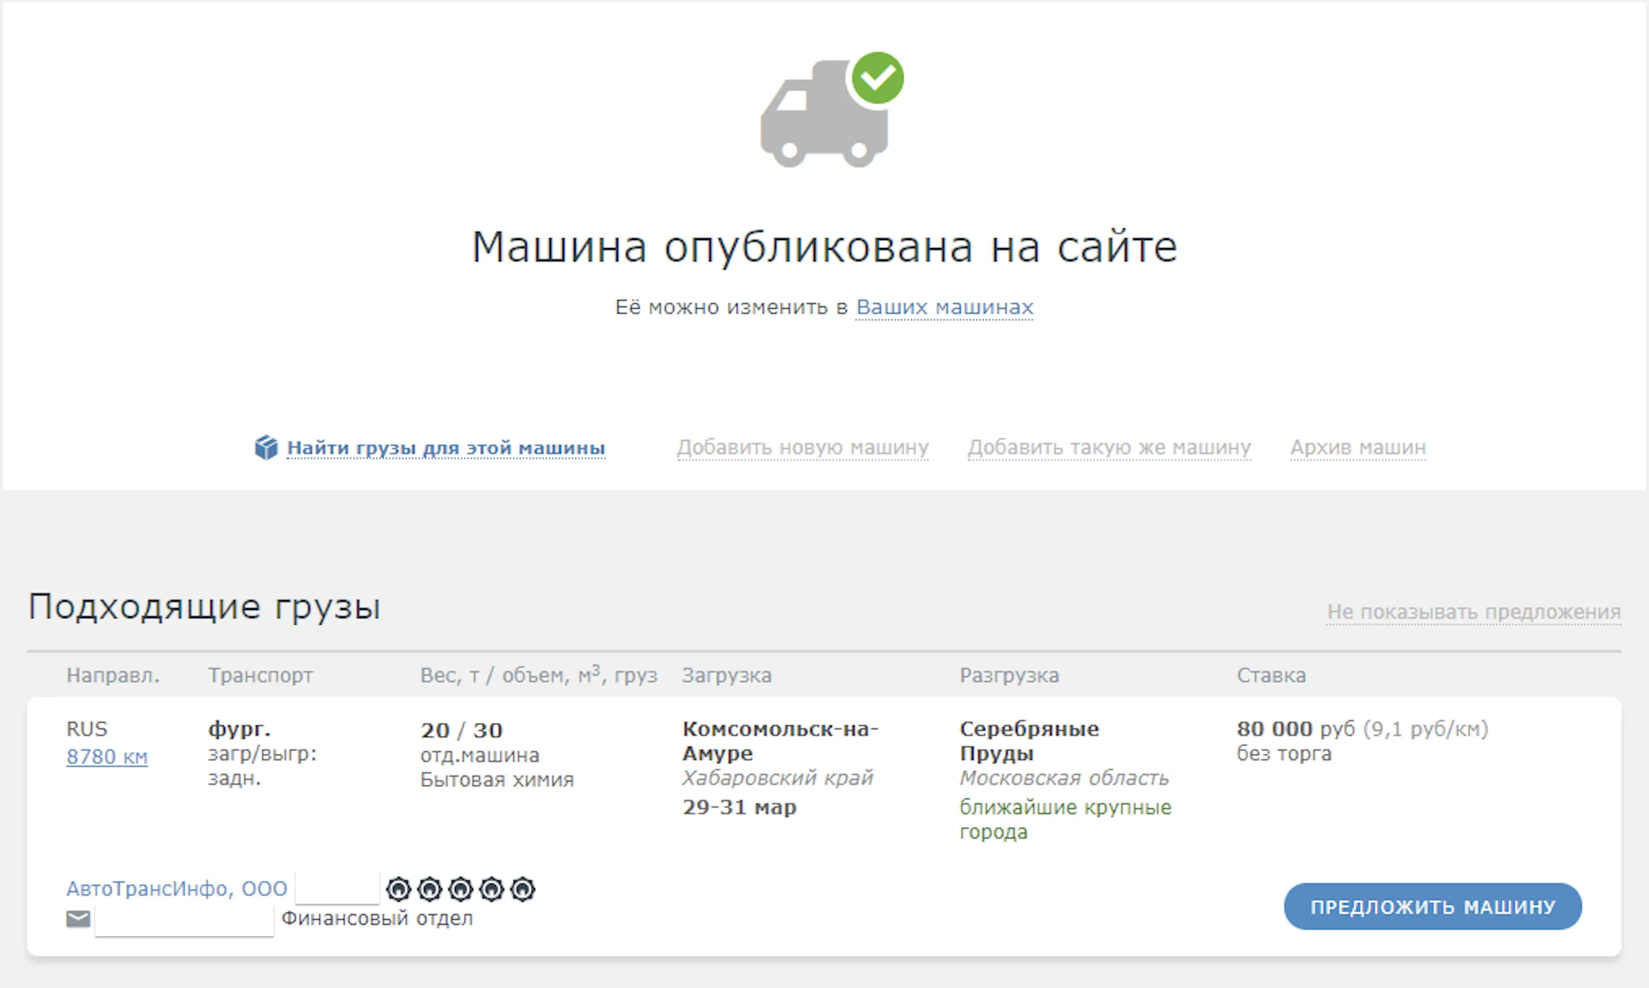The width and height of the screenshot is (1649, 988).
Task: Click the first rating star icon
Action: [398, 889]
